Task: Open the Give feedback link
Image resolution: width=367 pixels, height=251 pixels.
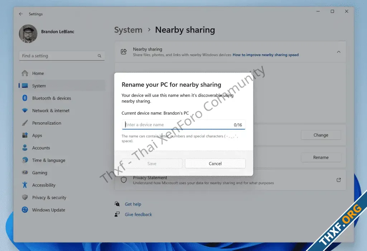Action: 138,214
